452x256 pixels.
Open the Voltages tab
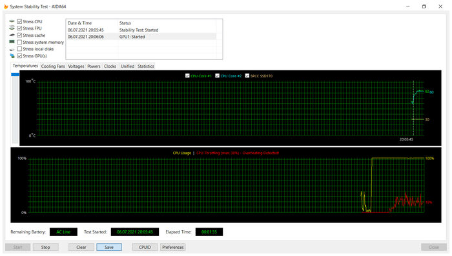pos(76,66)
